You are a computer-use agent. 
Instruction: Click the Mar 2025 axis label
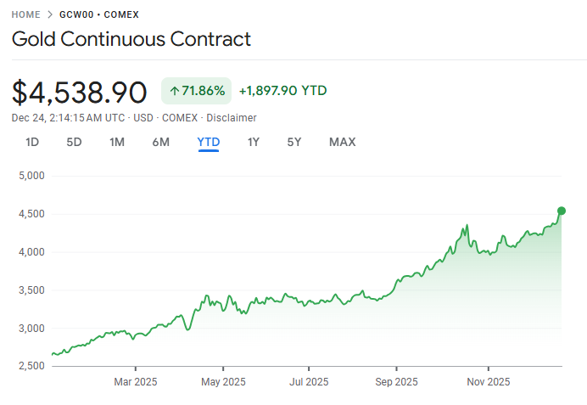pyautogui.click(x=136, y=382)
